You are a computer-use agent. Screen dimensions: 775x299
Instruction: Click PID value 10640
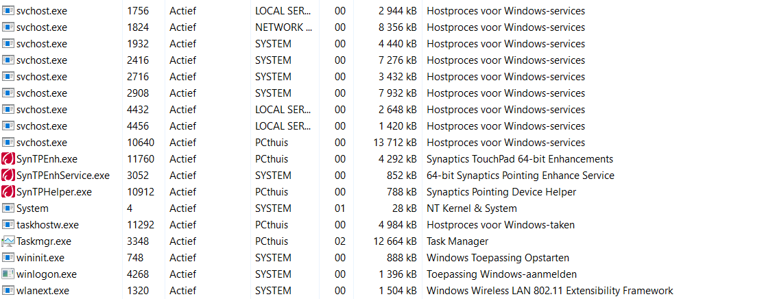(x=141, y=143)
